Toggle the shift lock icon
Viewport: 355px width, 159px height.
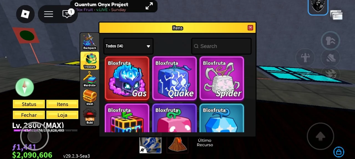[339, 152]
